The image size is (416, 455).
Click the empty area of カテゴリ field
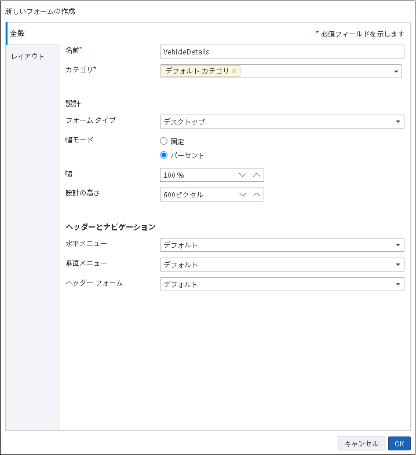pos(316,71)
